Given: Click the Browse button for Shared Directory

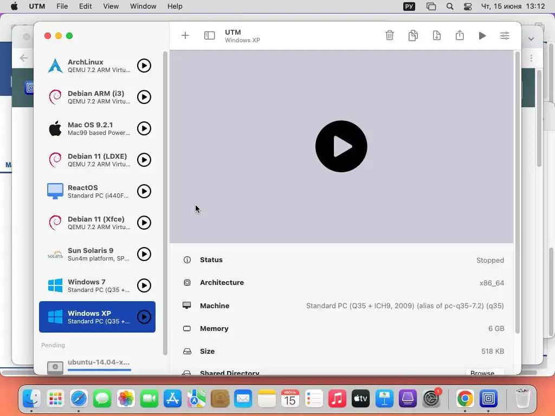Looking at the screenshot, I should [x=485, y=373].
